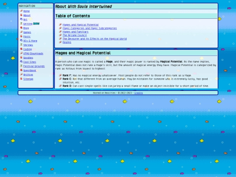Jump to Mages and Magical Potential section
The width and height of the screenshot is (236, 177).
click(80, 24)
